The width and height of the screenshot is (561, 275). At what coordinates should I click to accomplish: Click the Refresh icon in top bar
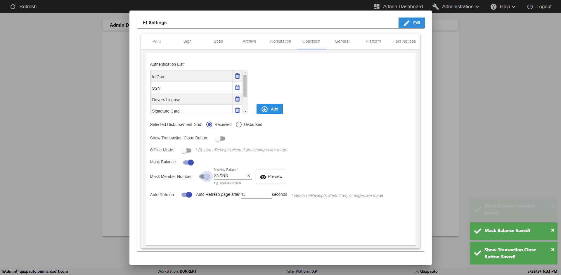[13, 6]
